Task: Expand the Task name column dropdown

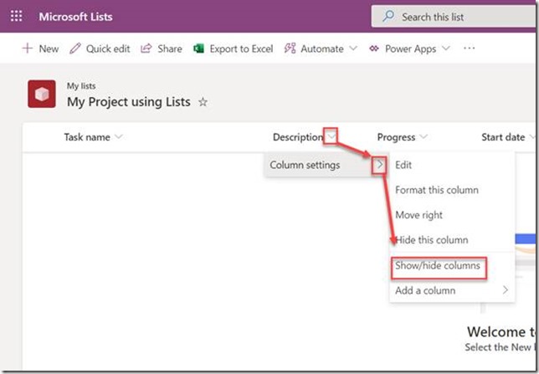Action: (118, 137)
